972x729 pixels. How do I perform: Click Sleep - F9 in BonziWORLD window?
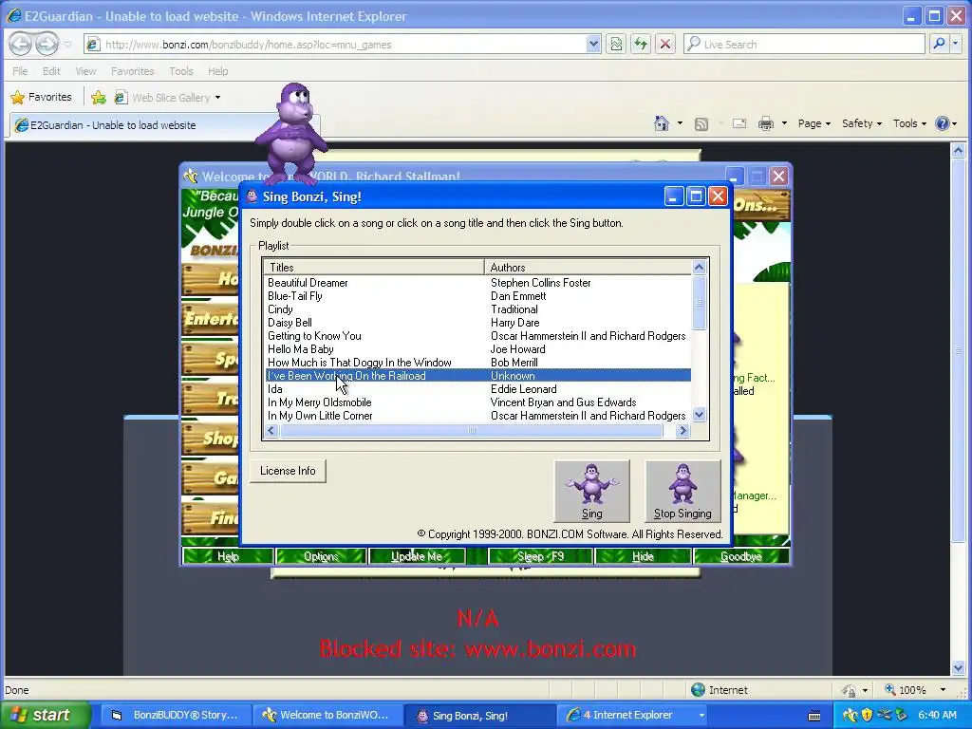click(540, 556)
